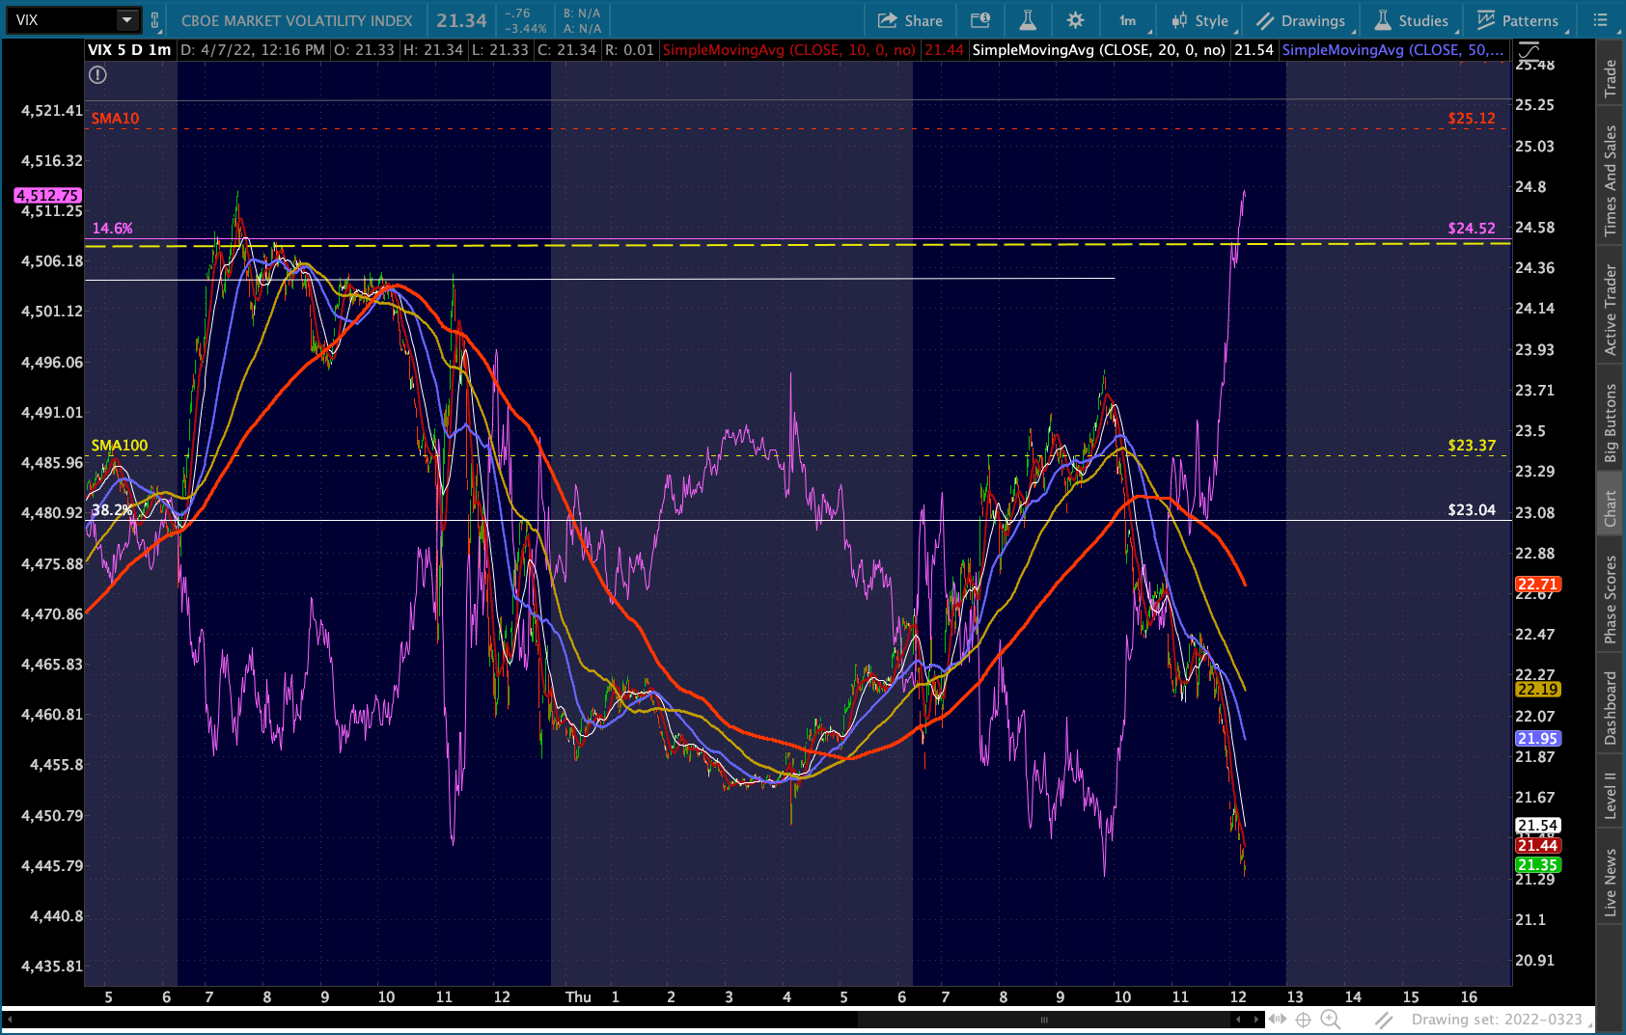The height and width of the screenshot is (1035, 1626).
Task: Open the flask Edit Studies icon
Action: pyautogui.click(x=1028, y=20)
